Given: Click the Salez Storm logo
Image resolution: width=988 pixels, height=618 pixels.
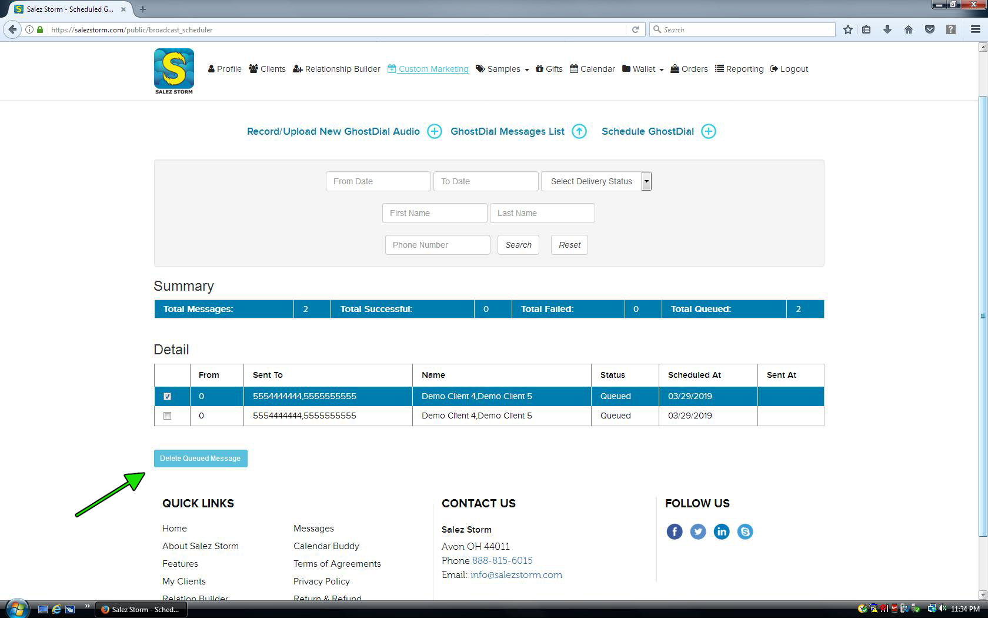Looking at the screenshot, I should (x=173, y=71).
